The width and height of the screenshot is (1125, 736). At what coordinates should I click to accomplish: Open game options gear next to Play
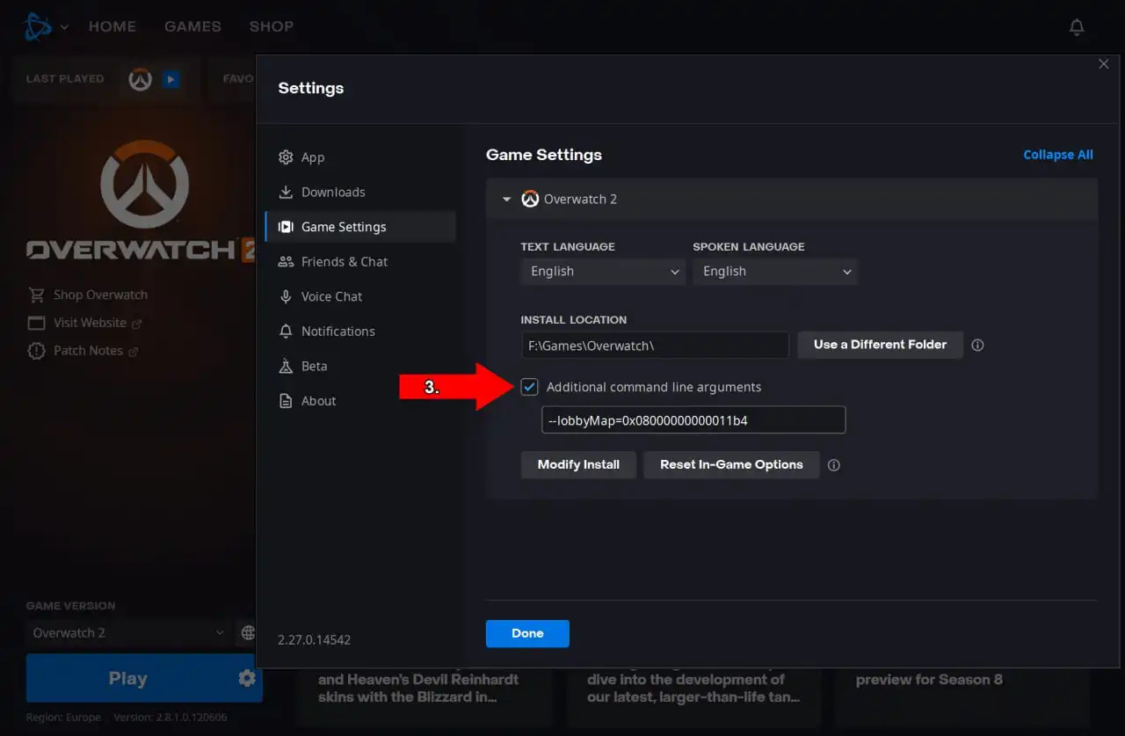(x=247, y=678)
